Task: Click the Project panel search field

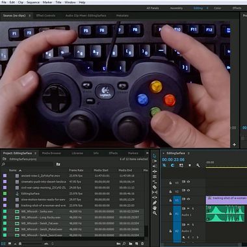Action: pyautogui.click(x=28, y=164)
